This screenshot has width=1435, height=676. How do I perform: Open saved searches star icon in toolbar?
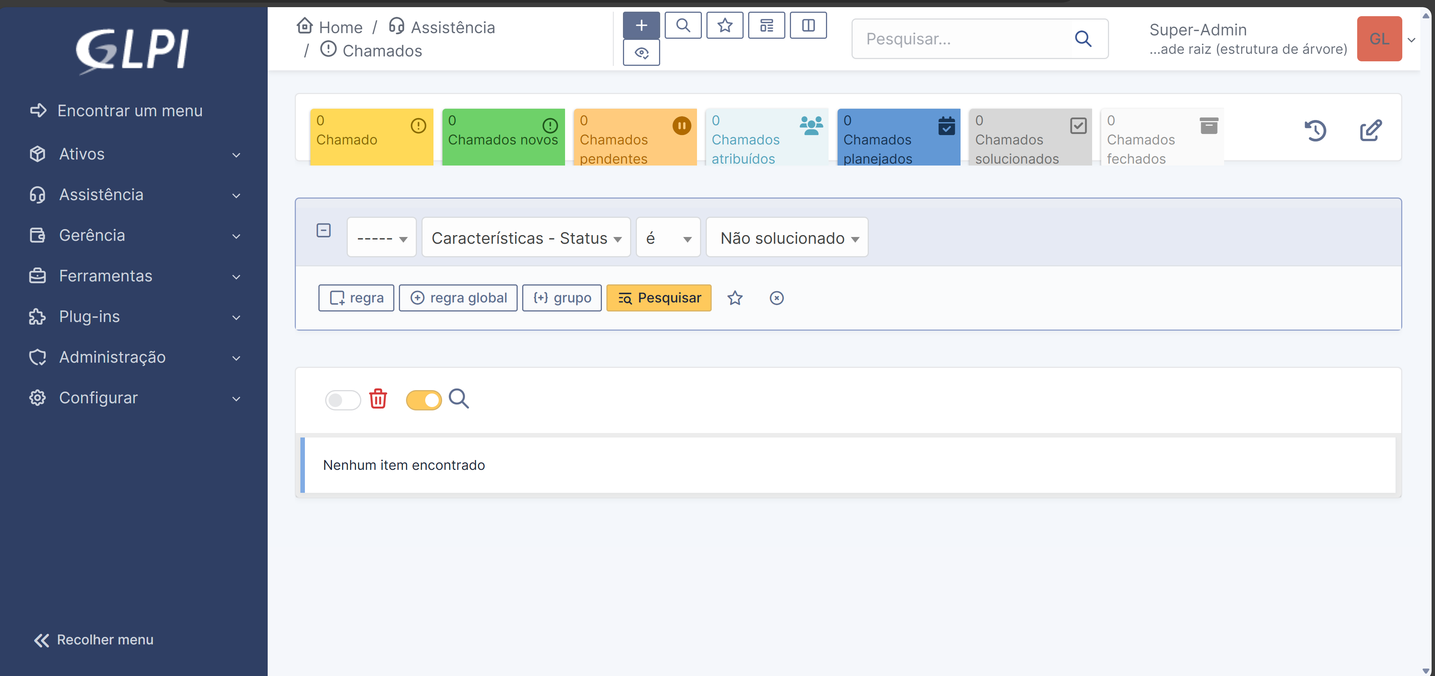(725, 25)
